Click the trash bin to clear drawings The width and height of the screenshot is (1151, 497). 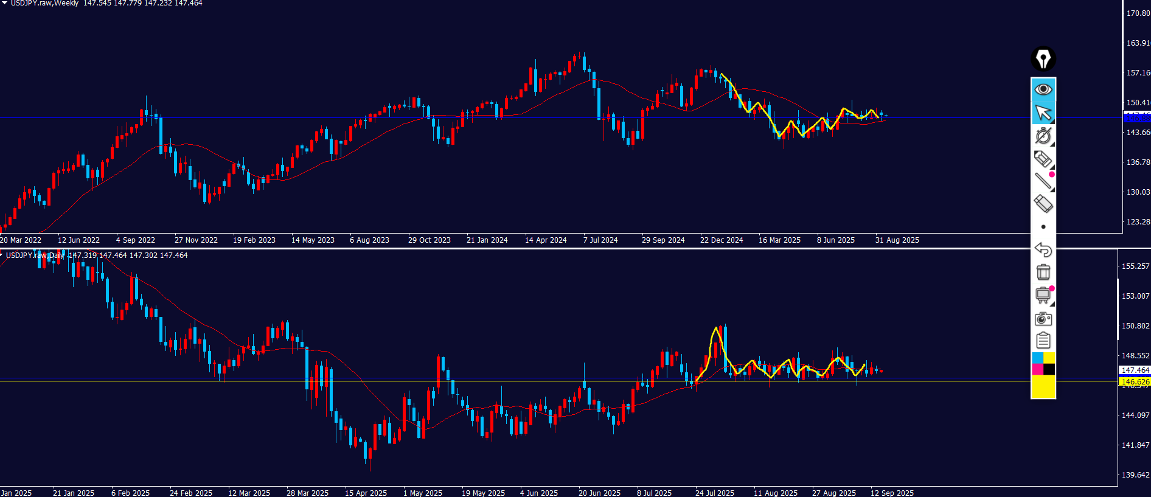(1043, 272)
